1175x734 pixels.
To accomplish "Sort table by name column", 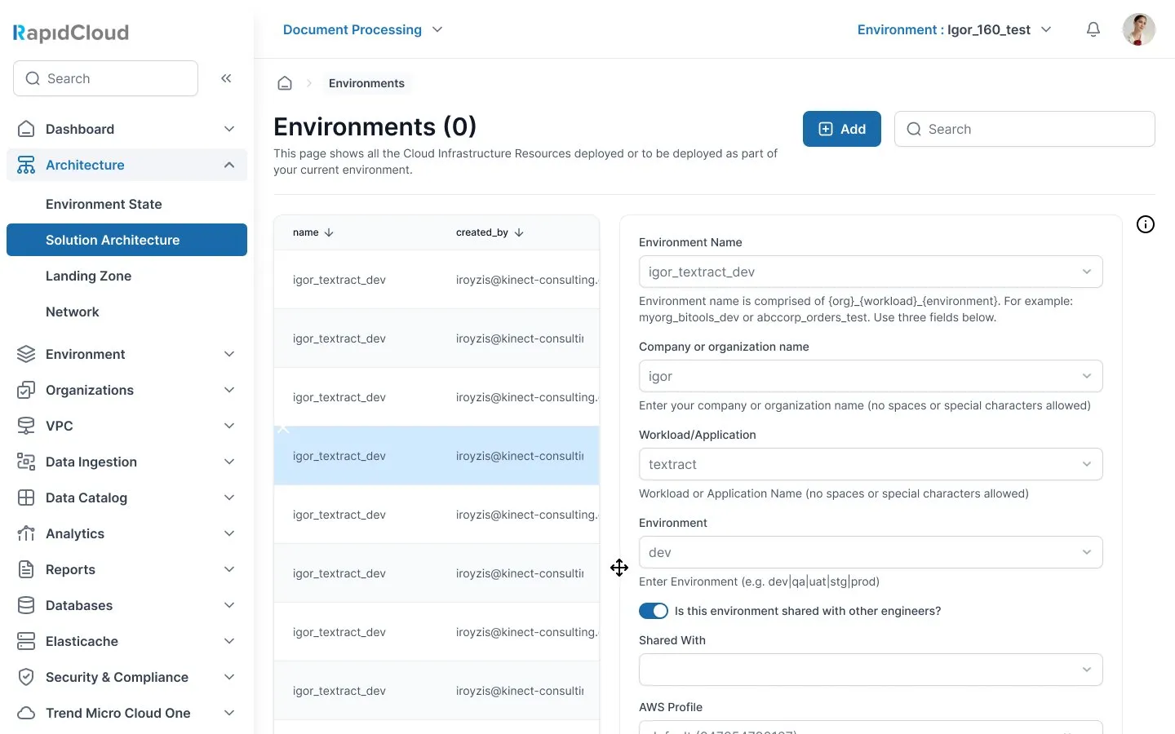I will (313, 232).
